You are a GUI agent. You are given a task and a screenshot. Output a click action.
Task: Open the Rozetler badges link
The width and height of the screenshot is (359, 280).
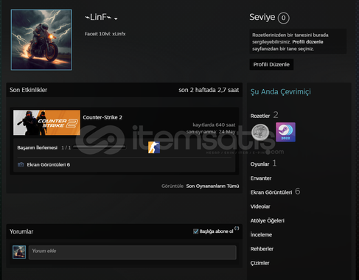click(x=260, y=116)
